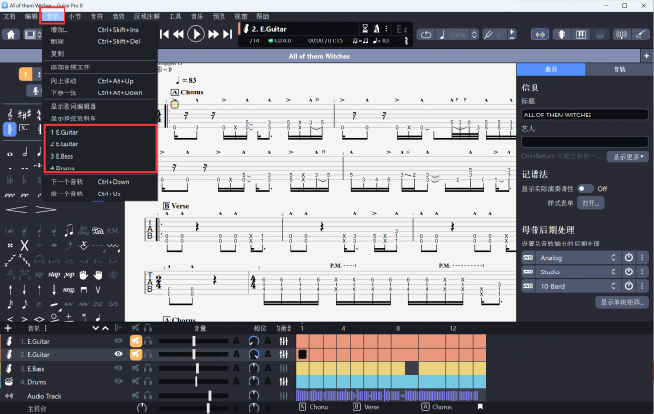This screenshot has width=654, height=414.
Task: Click the drum icon of Drums track
Action: tap(8, 382)
